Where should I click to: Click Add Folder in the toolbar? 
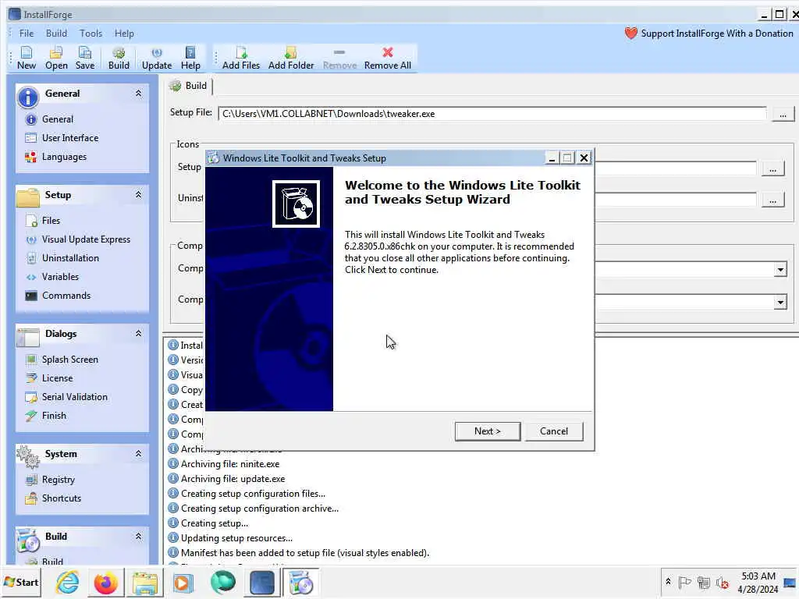coord(291,58)
